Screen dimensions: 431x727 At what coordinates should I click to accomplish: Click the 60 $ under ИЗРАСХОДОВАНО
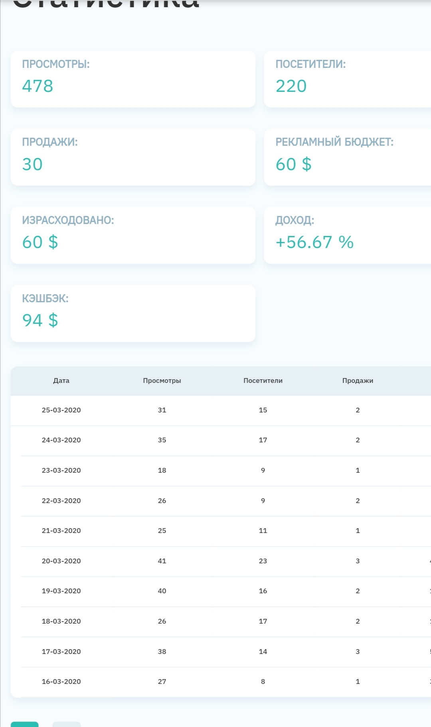point(40,242)
